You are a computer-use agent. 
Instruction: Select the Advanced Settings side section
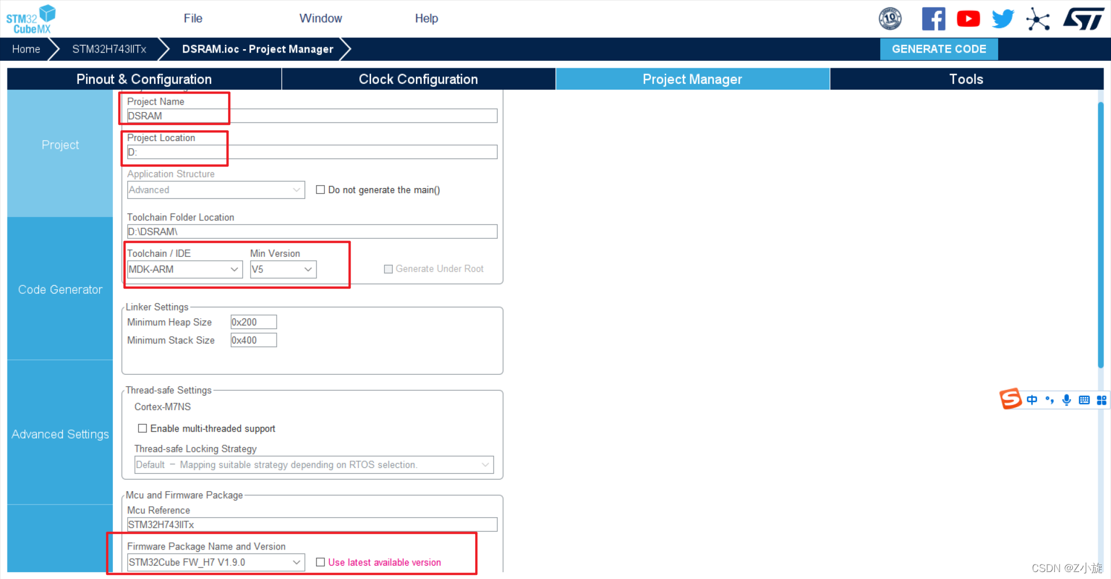pos(60,434)
